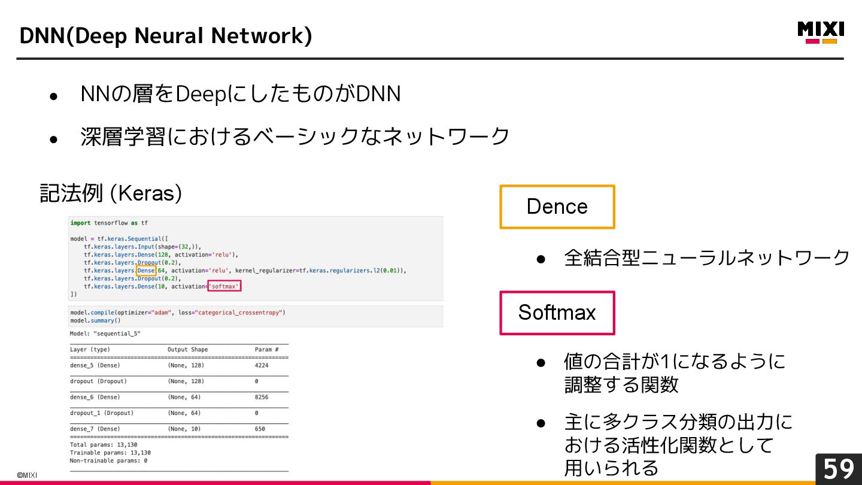This screenshot has height=485, width=862.
Task: Click the "Dense(128, activation='relu')" code line
Action: (161, 254)
